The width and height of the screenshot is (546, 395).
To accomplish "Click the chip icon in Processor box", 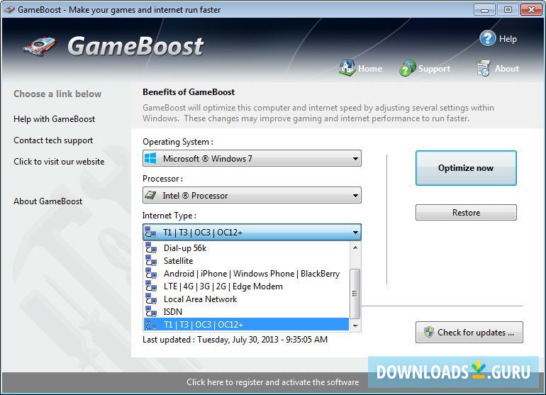I will pyautogui.click(x=150, y=195).
